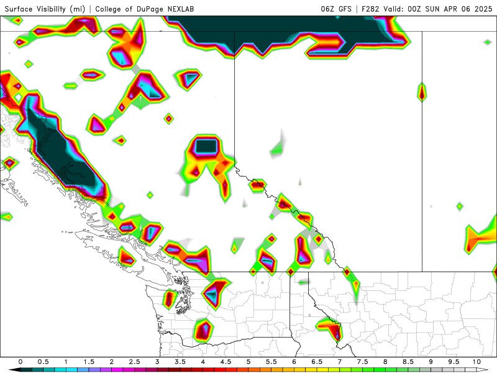Click the magenta swatch below the 2 label
Screen dimensions: 497x373
117,370
